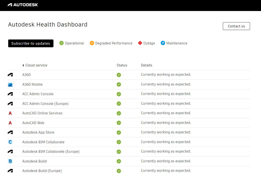Screen dimensions: 261x175
Task: Click the blue Maintenance wrench legend icon
Action: pos(163,43)
